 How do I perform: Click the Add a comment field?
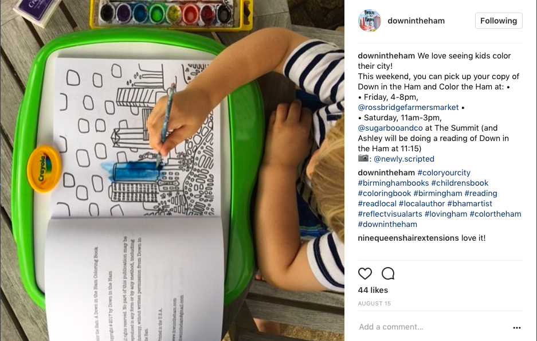click(432, 327)
